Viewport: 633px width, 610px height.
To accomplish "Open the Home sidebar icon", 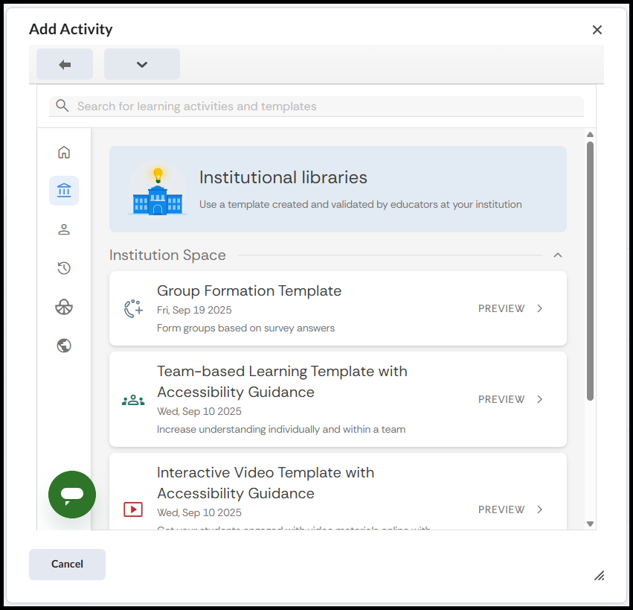I will [64, 152].
